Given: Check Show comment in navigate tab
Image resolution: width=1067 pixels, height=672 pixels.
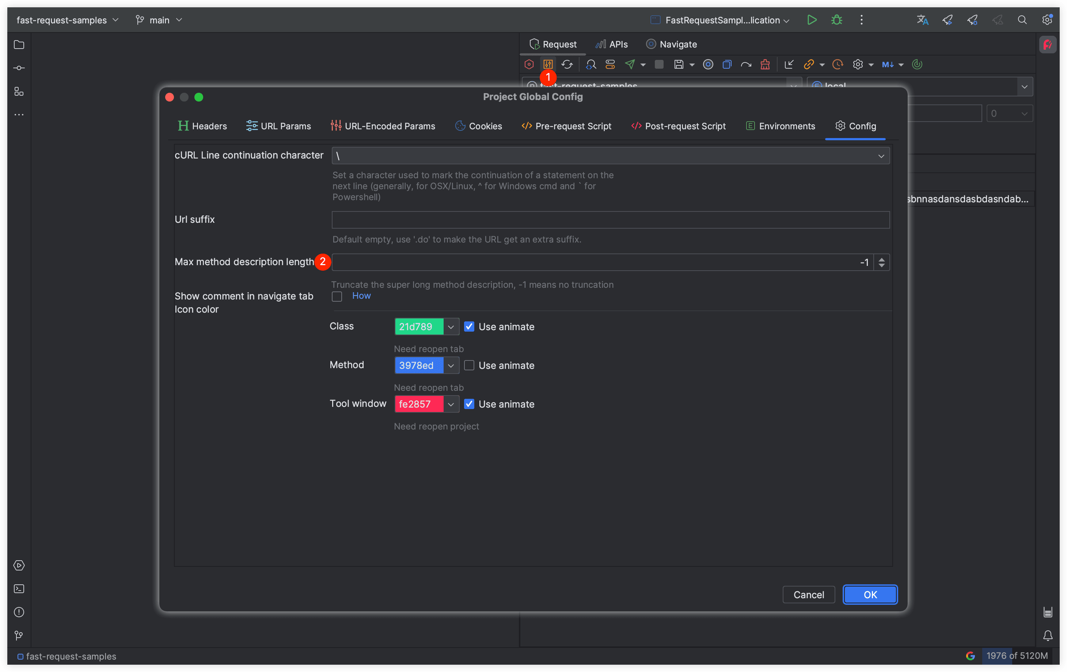Looking at the screenshot, I should point(337,296).
